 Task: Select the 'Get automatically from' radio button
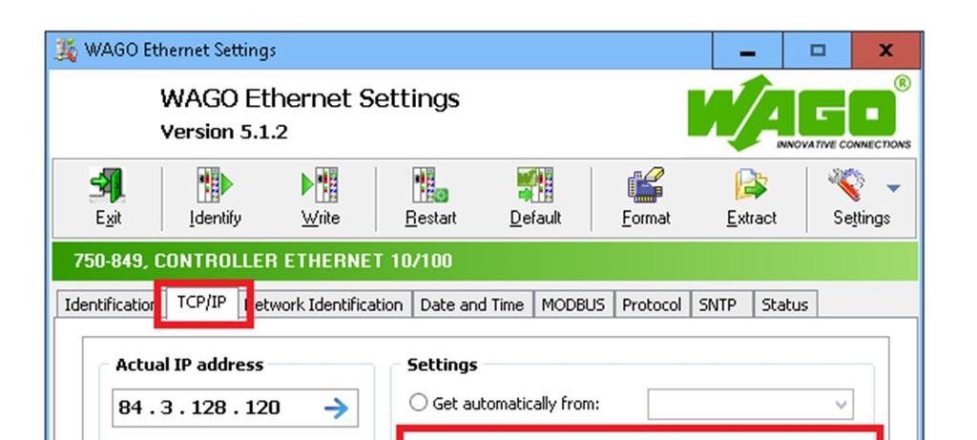(418, 403)
